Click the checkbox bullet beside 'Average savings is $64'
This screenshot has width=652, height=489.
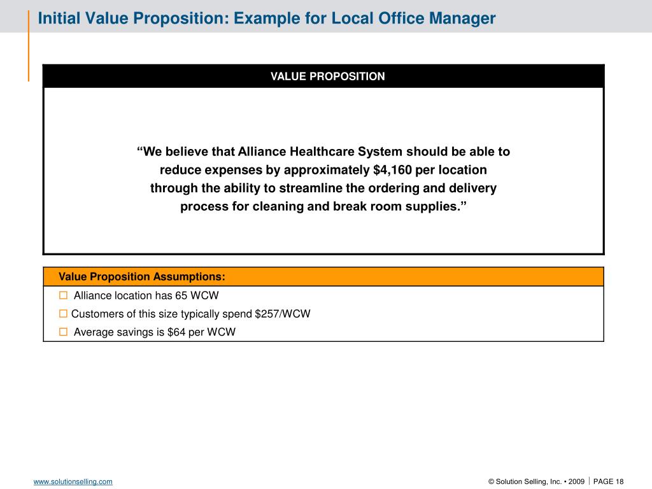pos(63,332)
